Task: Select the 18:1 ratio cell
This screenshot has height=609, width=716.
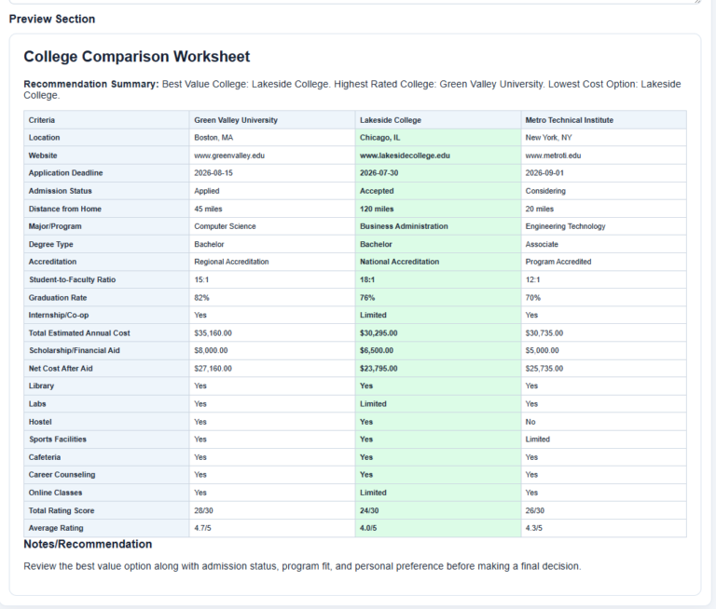Action: pyautogui.click(x=438, y=279)
